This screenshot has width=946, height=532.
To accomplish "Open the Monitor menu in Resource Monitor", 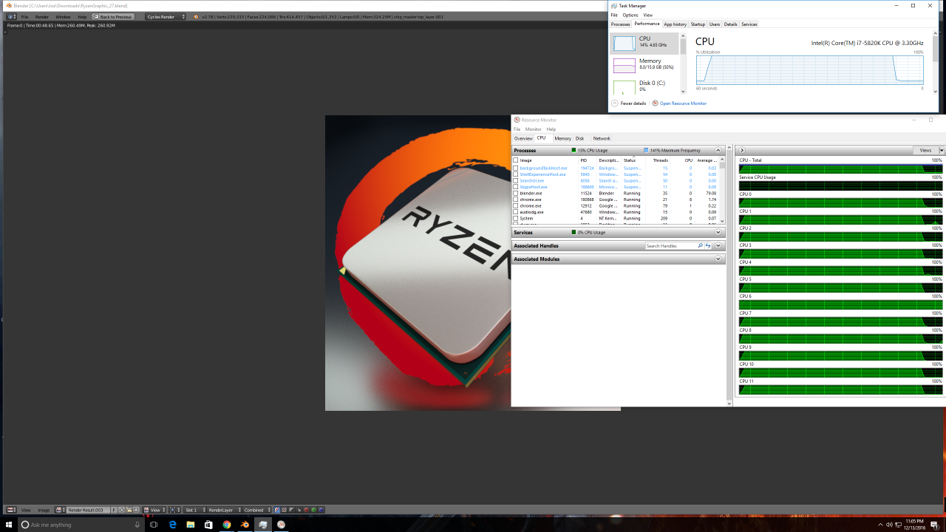I will coord(534,129).
